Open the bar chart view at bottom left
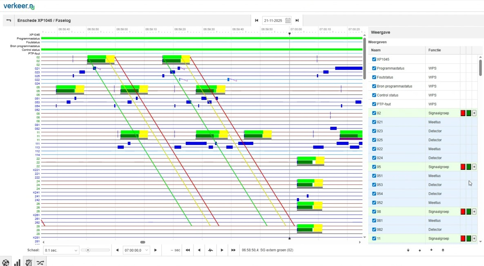Viewport: 484px width, 266px height. click(17, 263)
